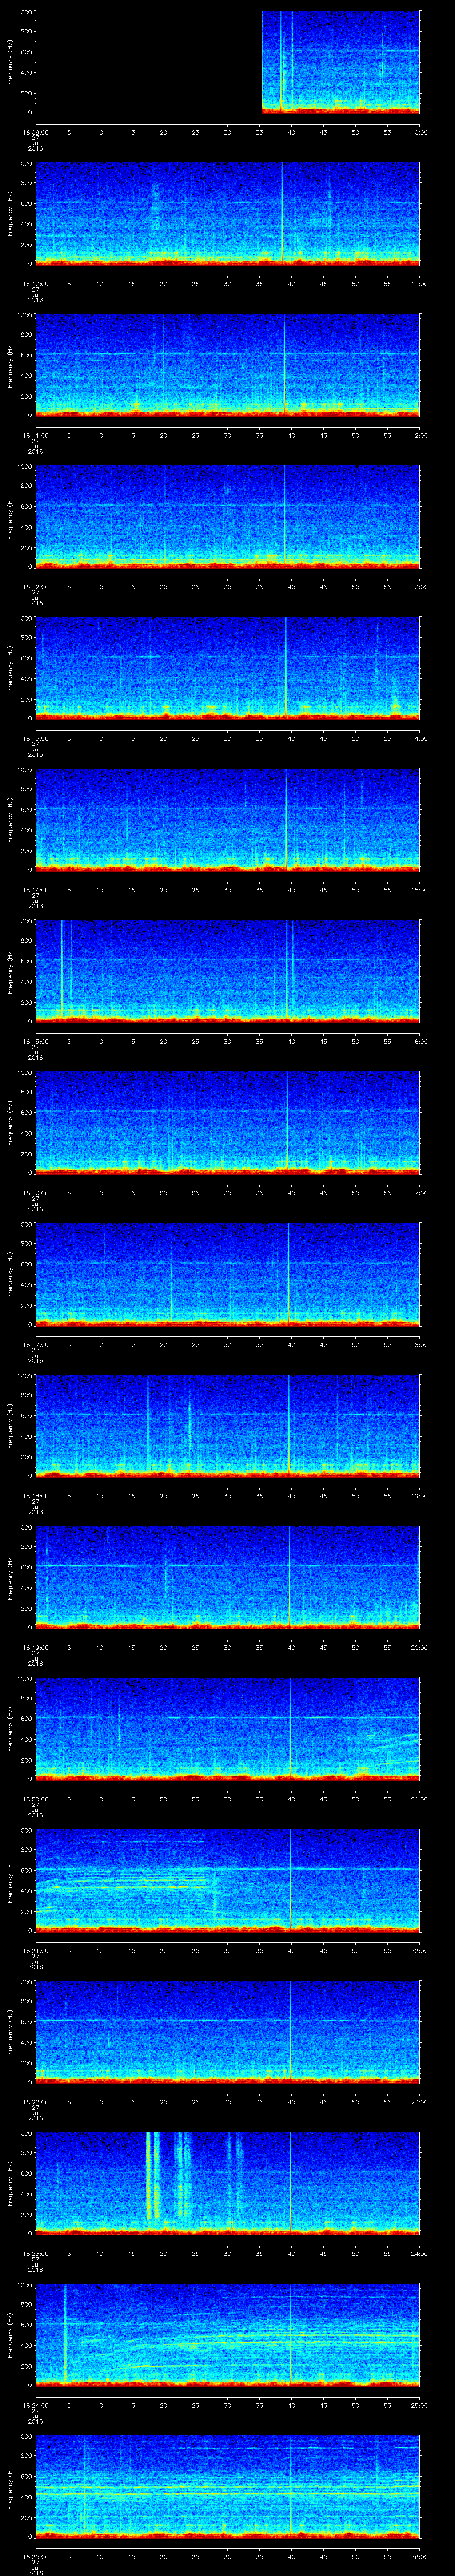Click the spectrogram panel starting at 18:19:00
The image size is (455, 2576).
[x=228, y=1577]
